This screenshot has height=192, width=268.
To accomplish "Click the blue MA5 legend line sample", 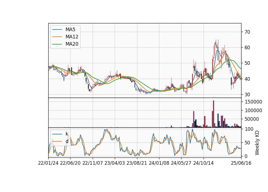I will pyautogui.click(x=57, y=29).
